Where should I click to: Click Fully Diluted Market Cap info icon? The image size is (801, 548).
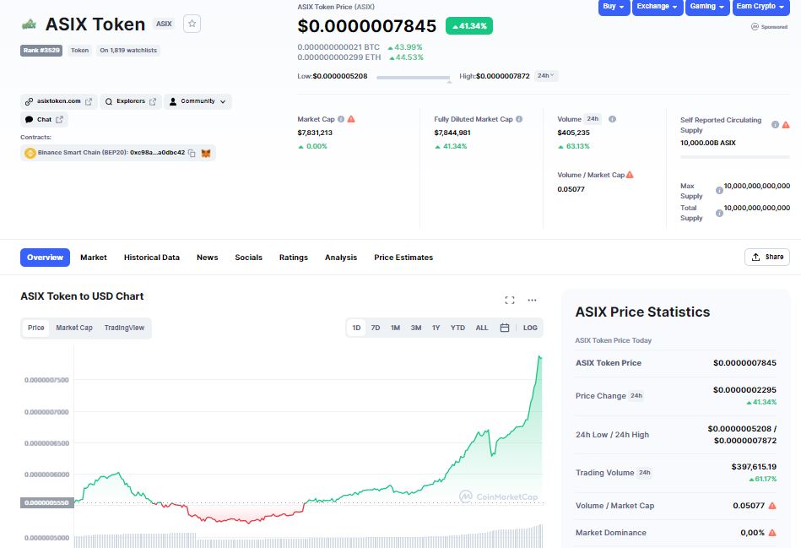pyautogui.click(x=519, y=119)
